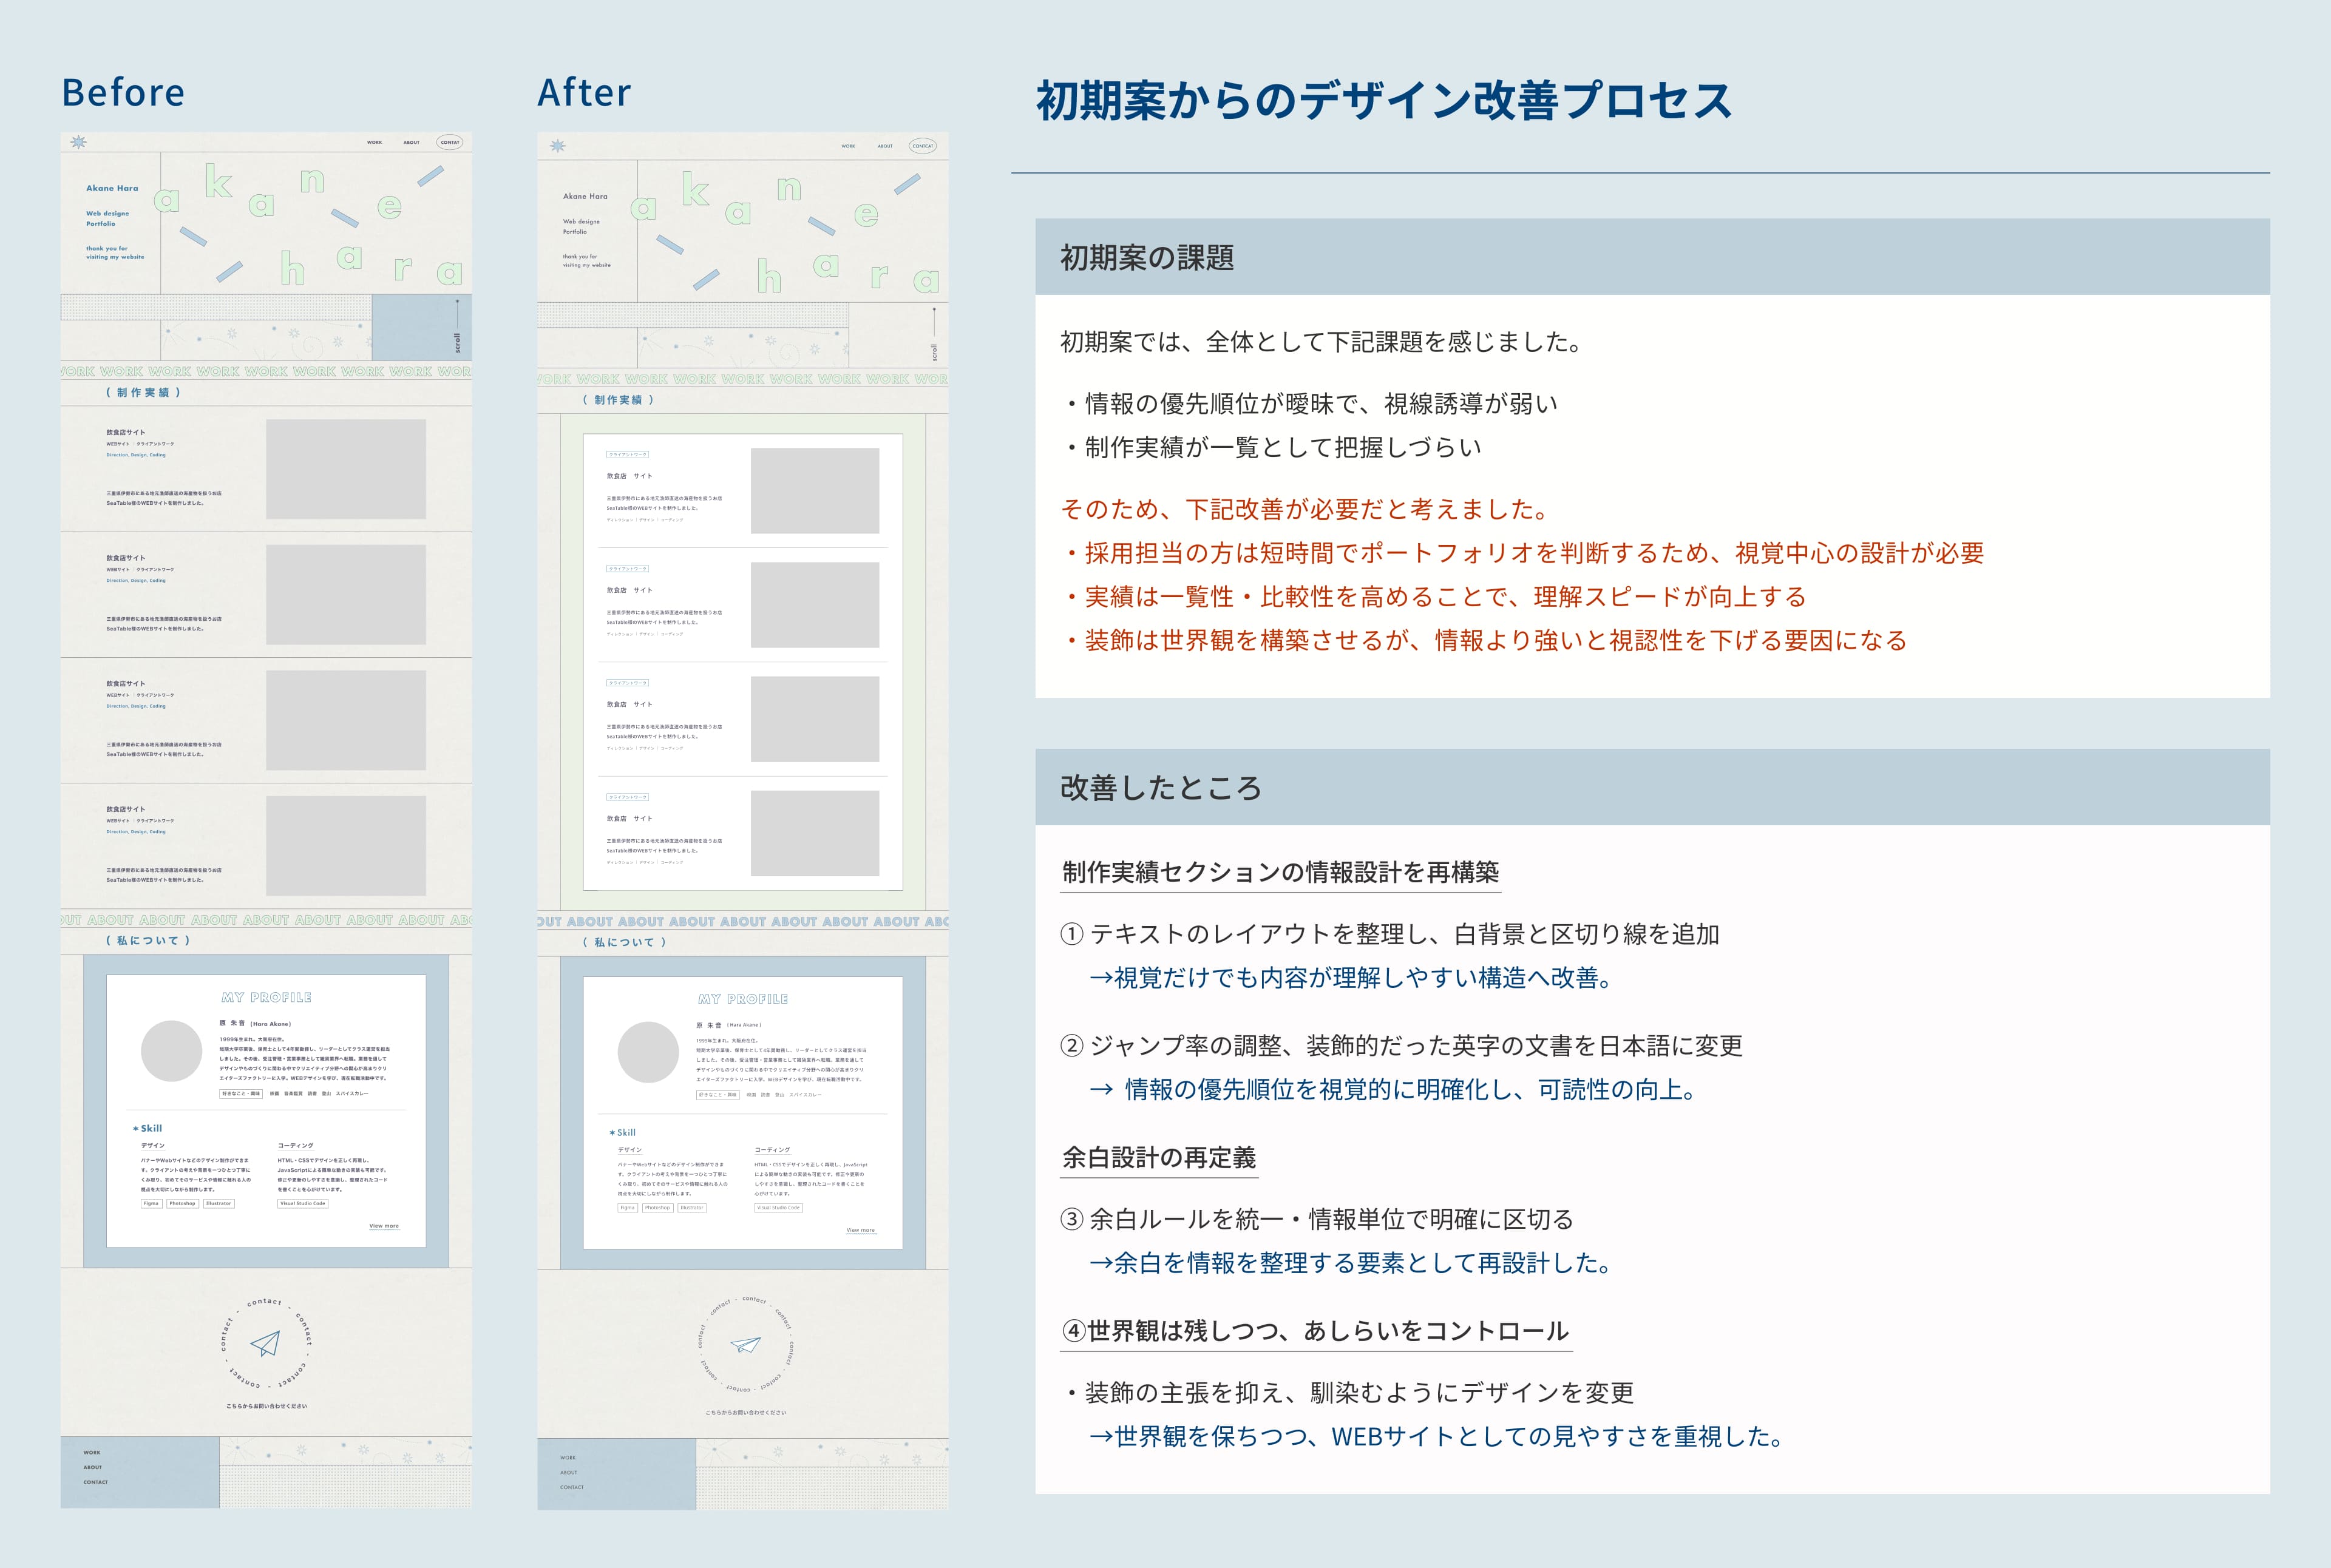Open ABOUT in the Before mockup top navigation
Screen dimensions: 2331x1568
tap(411, 142)
